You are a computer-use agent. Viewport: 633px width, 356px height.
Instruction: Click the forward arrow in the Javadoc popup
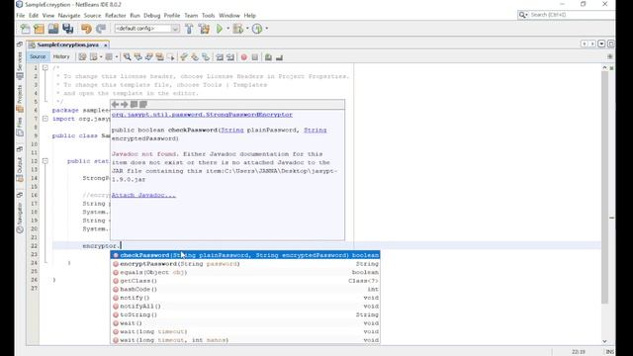coord(125,105)
